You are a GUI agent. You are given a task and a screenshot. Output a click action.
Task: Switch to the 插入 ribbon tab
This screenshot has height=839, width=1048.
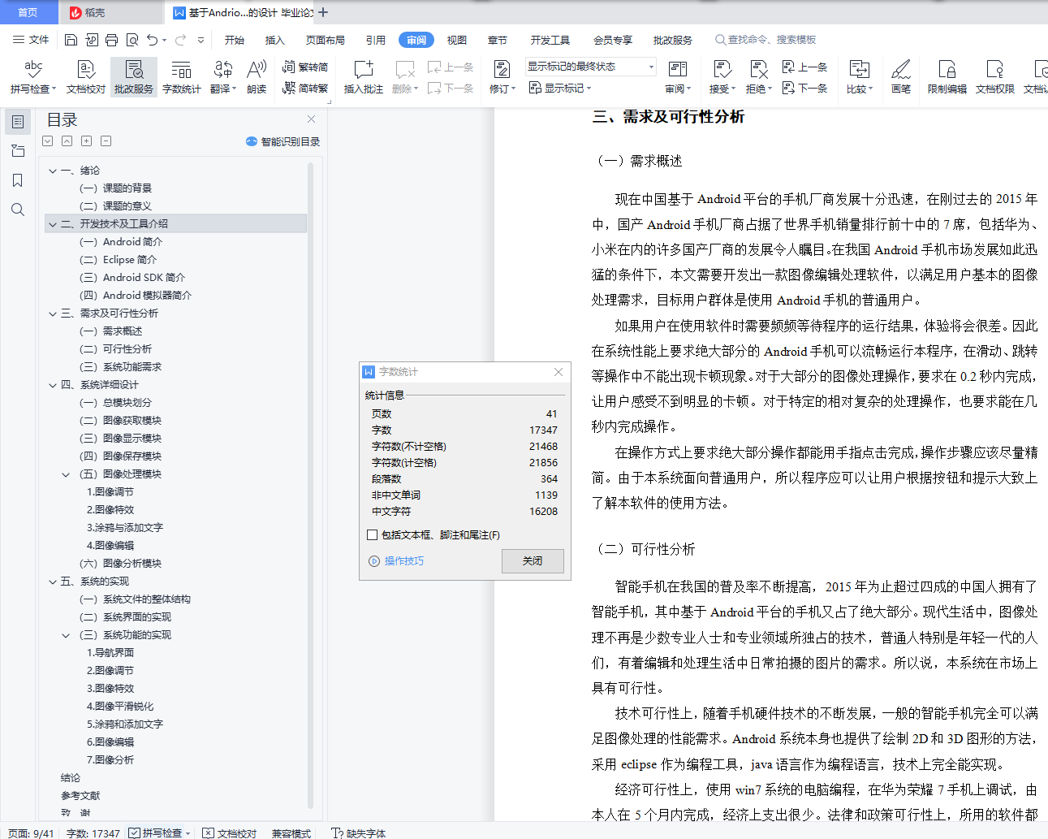[275, 40]
